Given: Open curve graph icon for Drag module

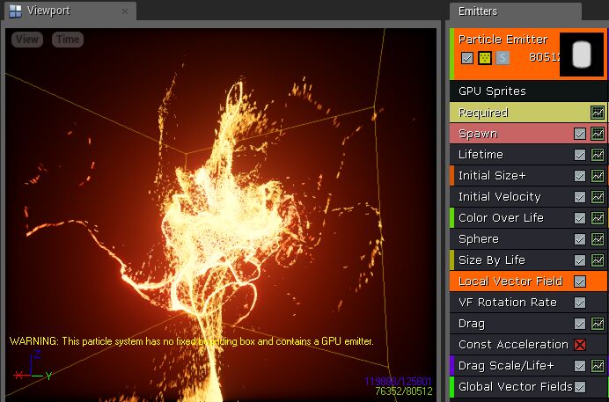Looking at the screenshot, I should [598, 323].
